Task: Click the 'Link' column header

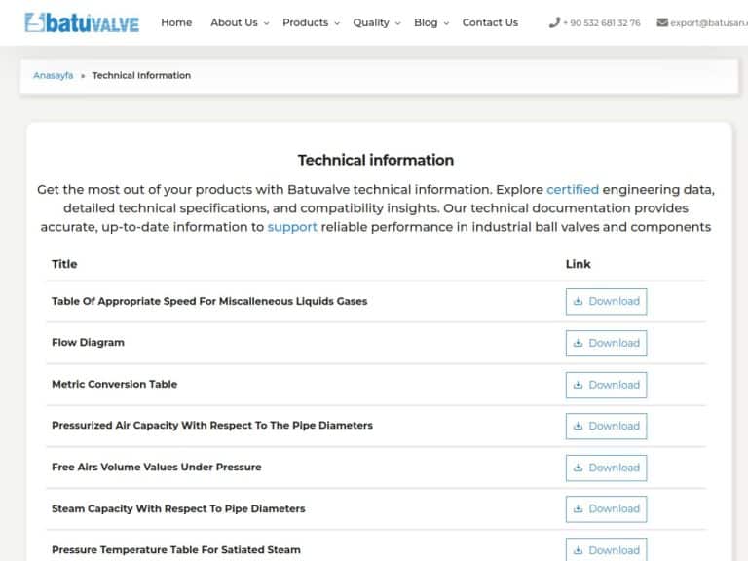Action: click(x=579, y=264)
